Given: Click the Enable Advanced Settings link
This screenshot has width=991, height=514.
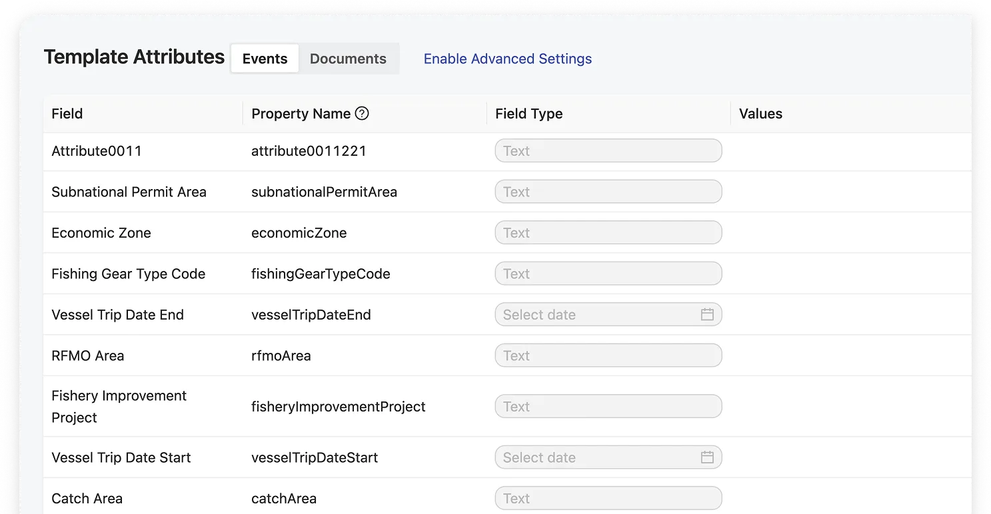Looking at the screenshot, I should pos(507,59).
